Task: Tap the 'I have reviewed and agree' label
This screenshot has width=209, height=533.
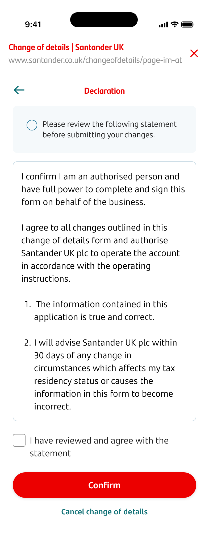Action: tap(99, 447)
